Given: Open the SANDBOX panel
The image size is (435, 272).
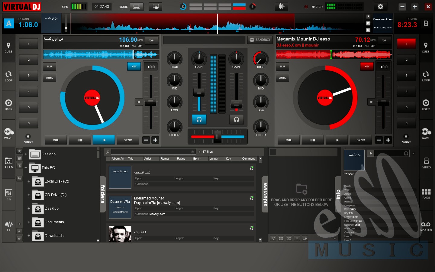Looking at the screenshot, I should [x=260, y=40].
